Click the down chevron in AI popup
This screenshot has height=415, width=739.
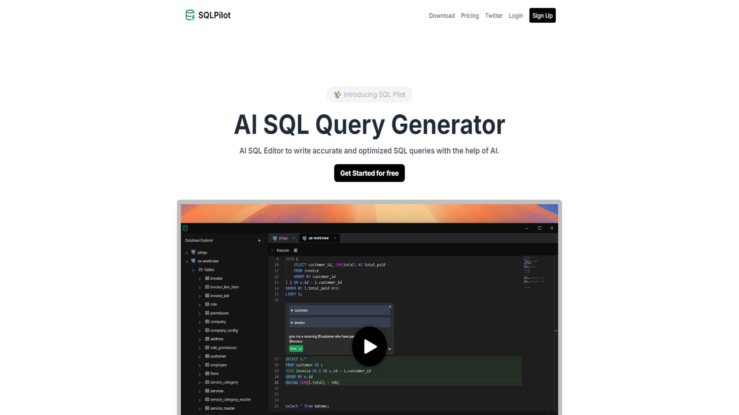[390, 349]
